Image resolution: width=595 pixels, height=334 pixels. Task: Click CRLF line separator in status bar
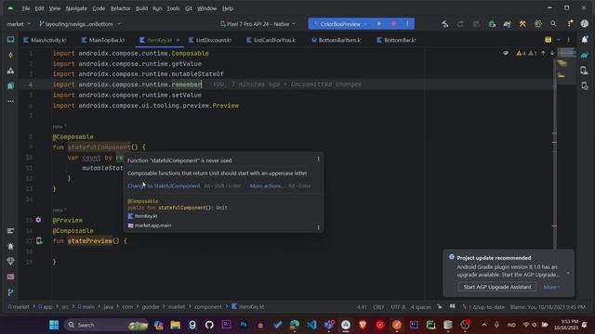point(378,307)
